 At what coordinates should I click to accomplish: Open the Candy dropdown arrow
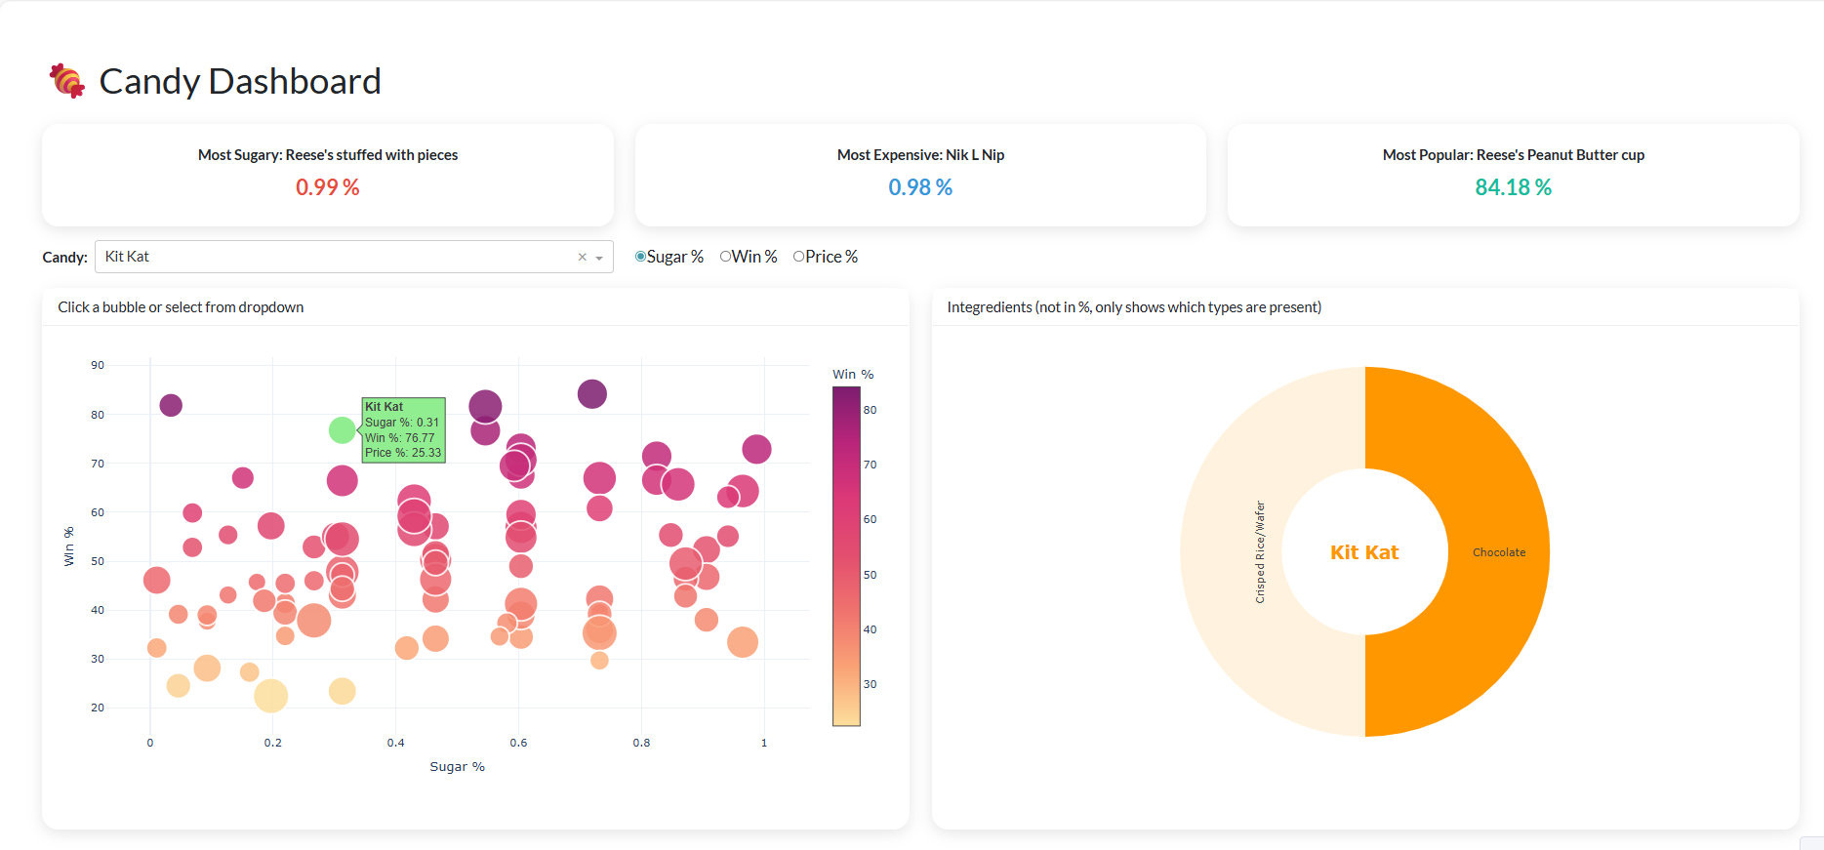(599, 258)
